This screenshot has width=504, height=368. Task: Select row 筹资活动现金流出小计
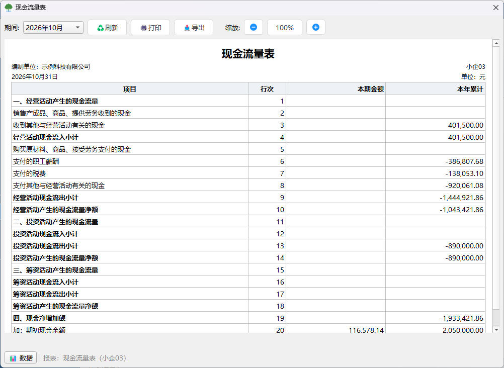tap(248, 294)
